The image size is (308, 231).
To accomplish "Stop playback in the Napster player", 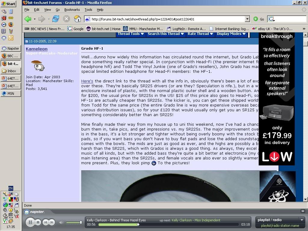I will (x=38, y=222).
